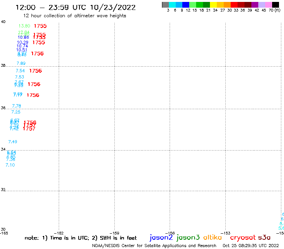Click the longitude axis label '-159'

[114, 233]
